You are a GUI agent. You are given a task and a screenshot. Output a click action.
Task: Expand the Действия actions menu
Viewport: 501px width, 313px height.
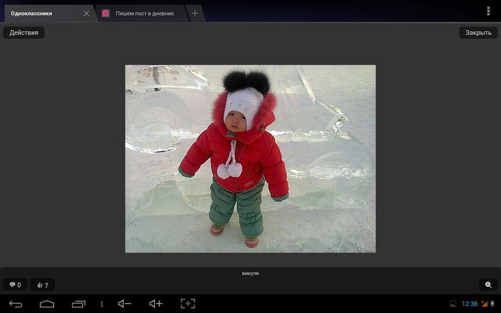coord(23,33)
